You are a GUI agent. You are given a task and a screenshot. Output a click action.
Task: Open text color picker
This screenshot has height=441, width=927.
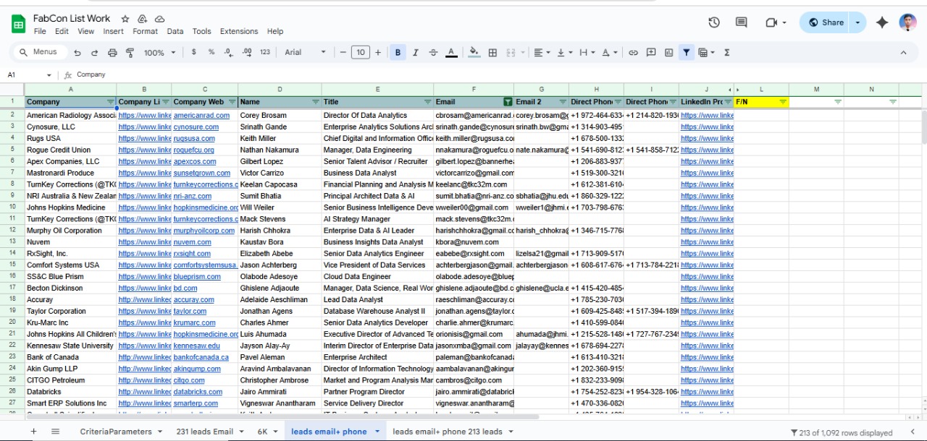pyautogui.click(x=451, y=52)
